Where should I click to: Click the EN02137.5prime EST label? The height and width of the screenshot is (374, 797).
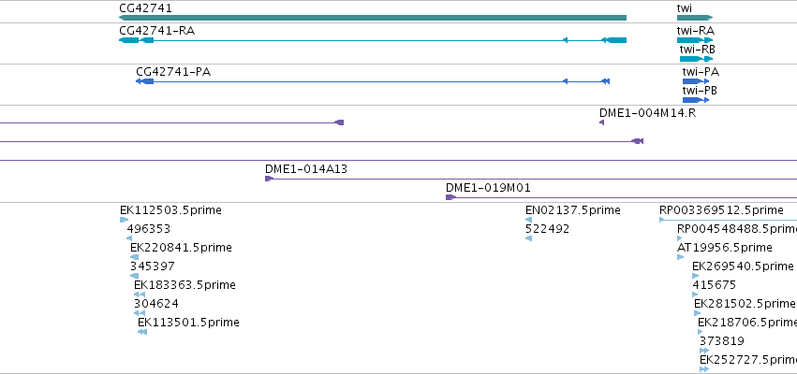coord(573,210)
